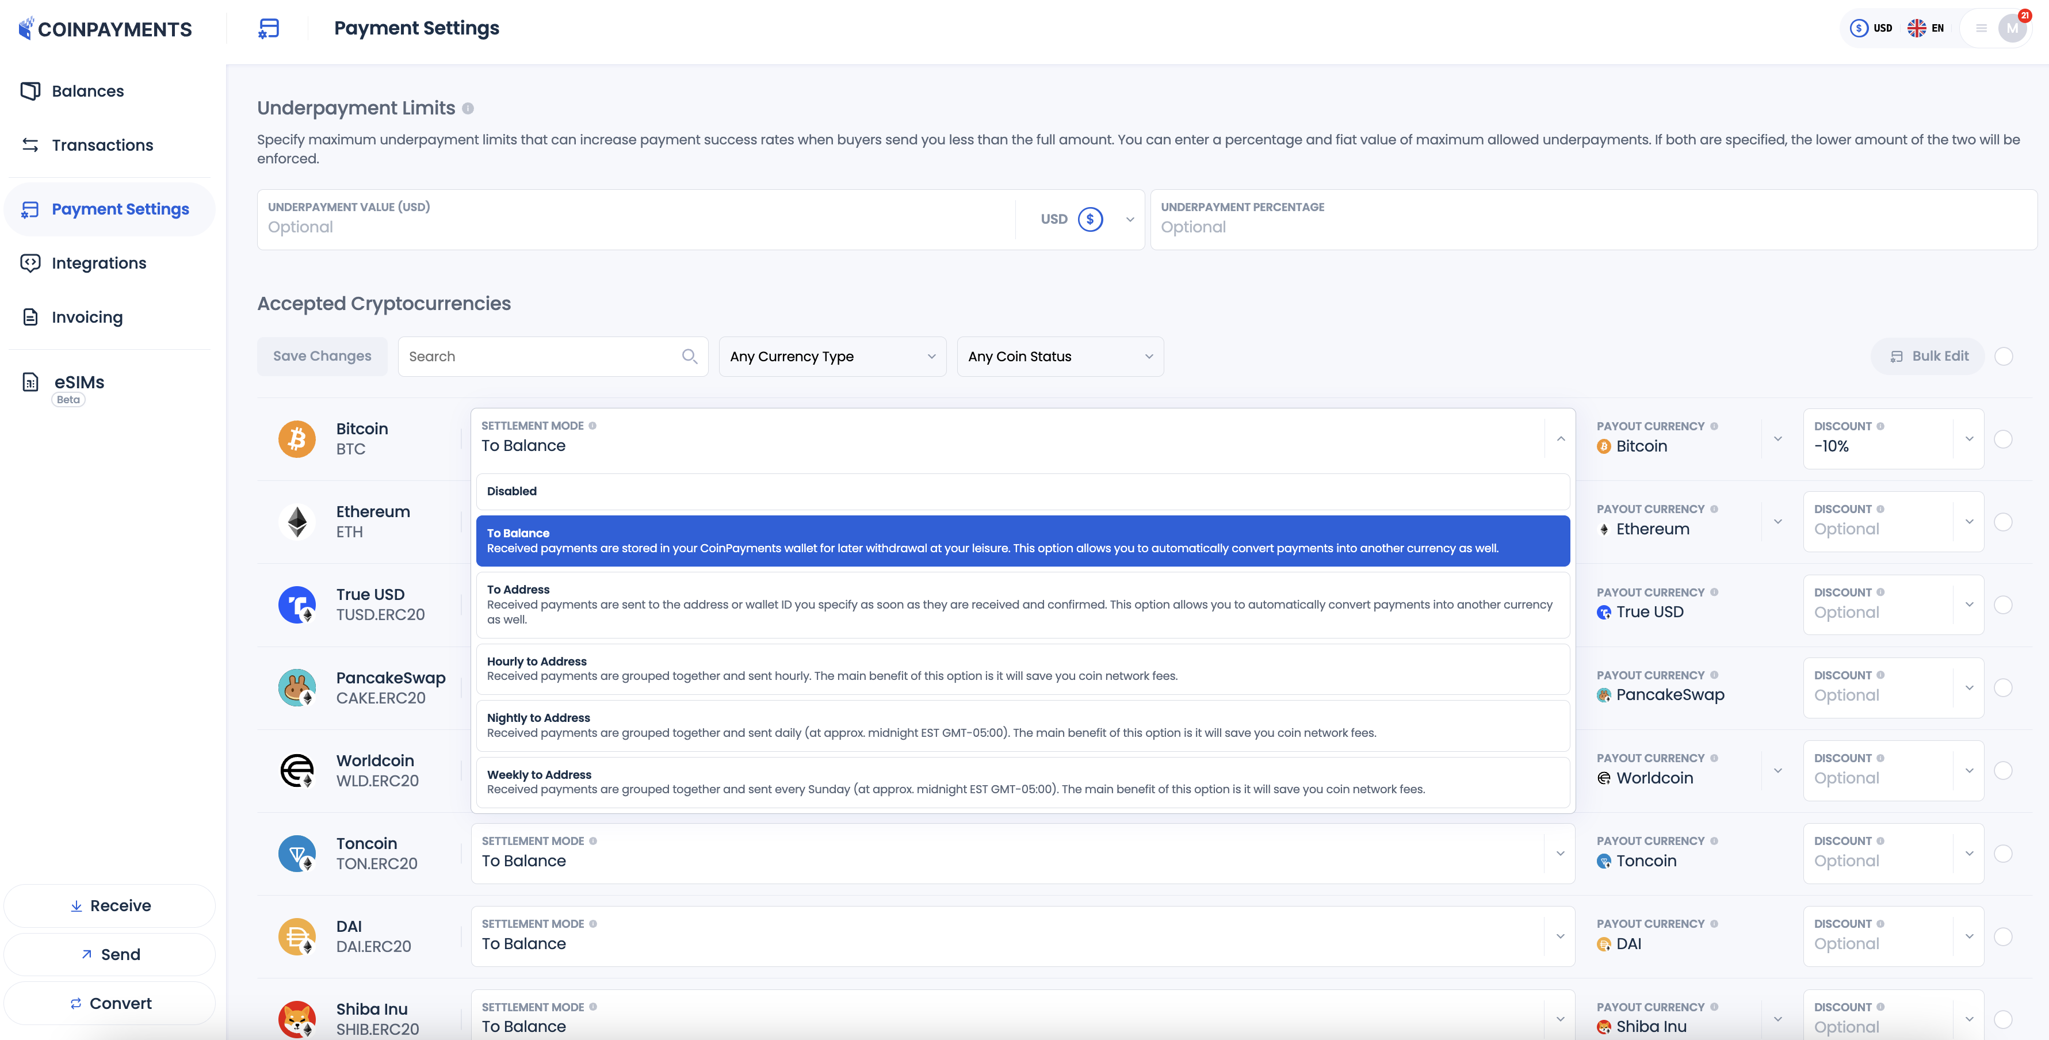This screenshot has height=1040, width=2049.
Task: Toggle the selection circle on the Bitcoin row
Action: coord(2005,438)
